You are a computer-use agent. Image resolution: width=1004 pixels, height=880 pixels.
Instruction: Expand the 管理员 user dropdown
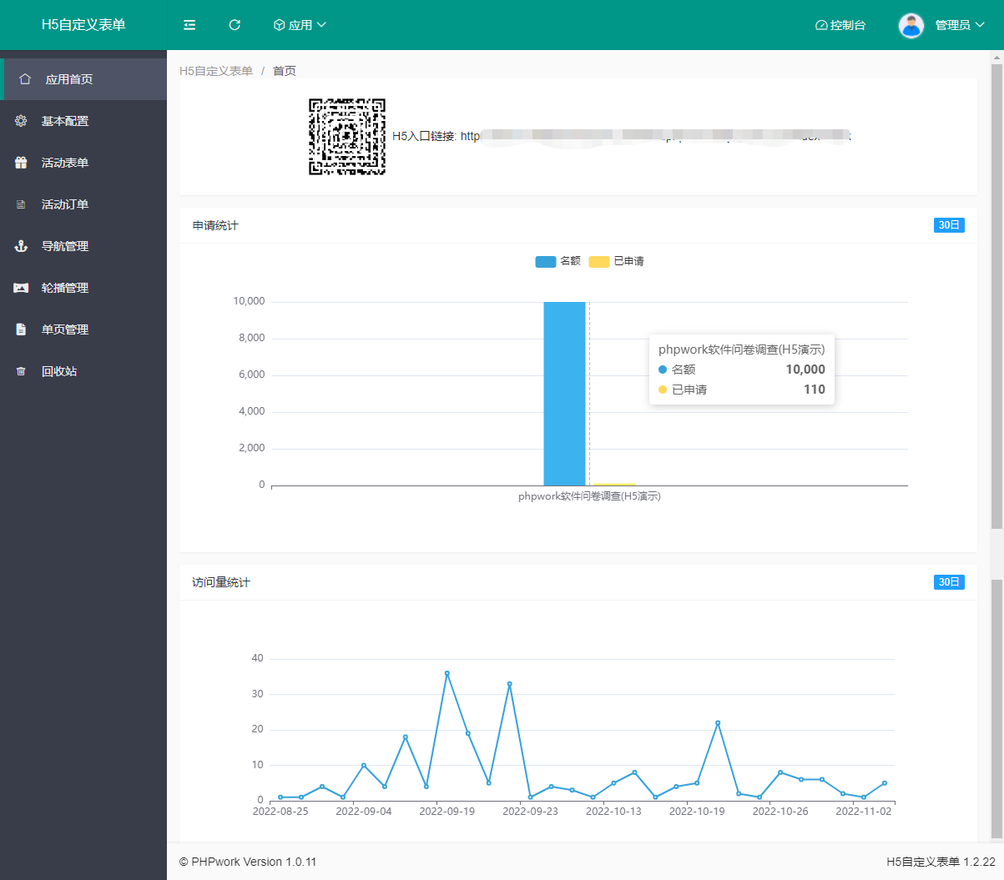click(960, 25)
